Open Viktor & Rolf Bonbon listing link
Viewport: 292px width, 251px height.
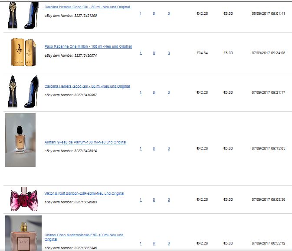(x=84, y=193)
